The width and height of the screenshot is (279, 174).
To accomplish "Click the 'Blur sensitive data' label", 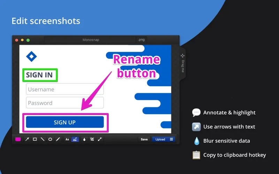I will pyautogui.click(x=226, y=141).
